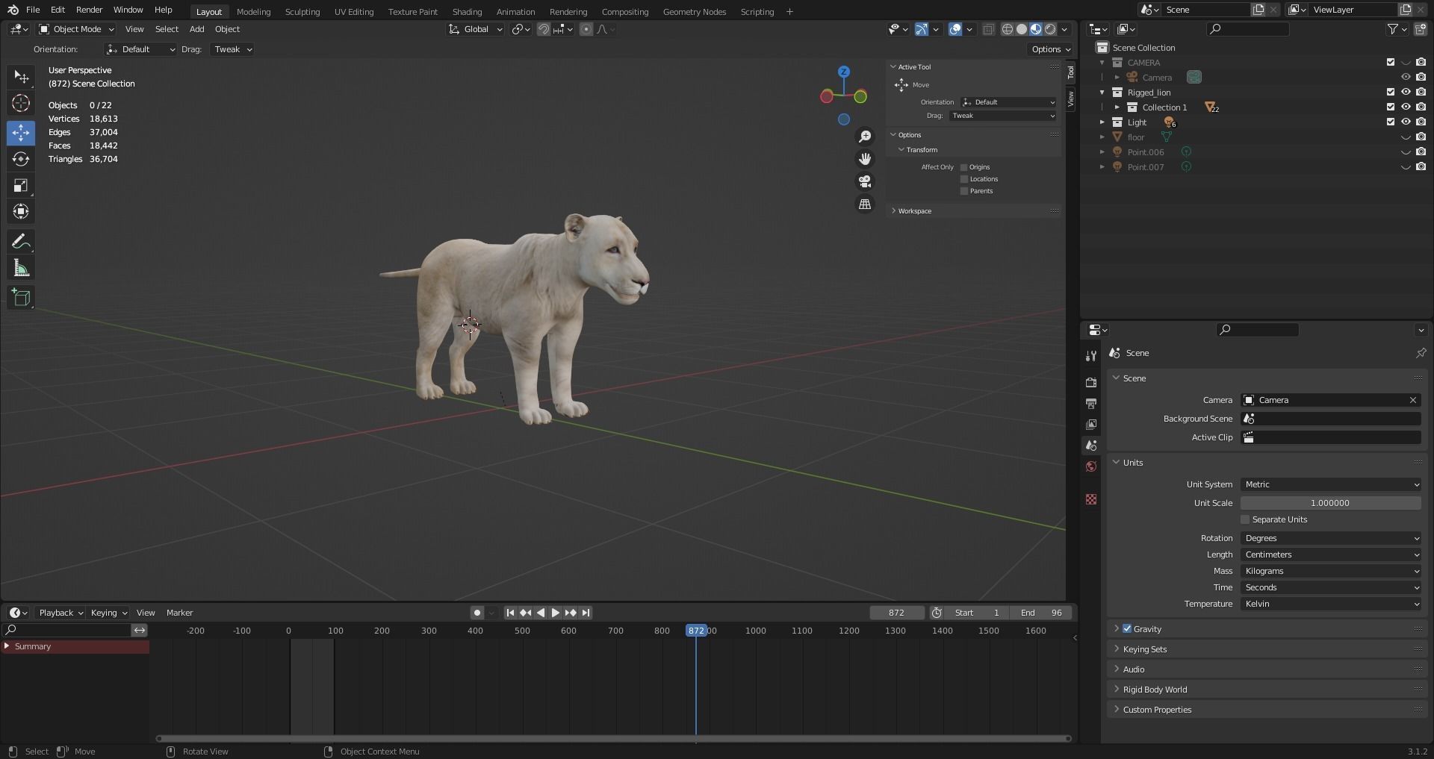Image resolution: width=1434 pixels, height=759 pixels.
Task: Hide the Rigged_lion collection in viewport
Action: point(1406,93)
